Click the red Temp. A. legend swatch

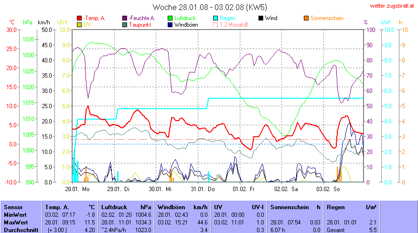point(79,18)
